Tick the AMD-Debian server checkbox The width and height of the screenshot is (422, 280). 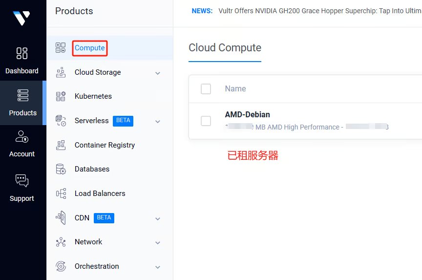pos(206,121)
